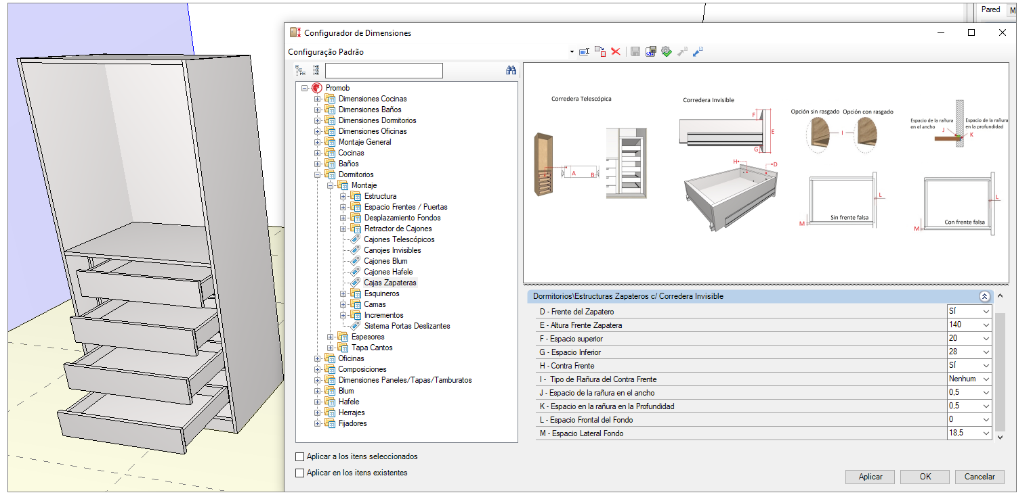Collapse the Montaje node under Dormitorios
Viewport: 1031px width, 497px height.
pos(331,185)
